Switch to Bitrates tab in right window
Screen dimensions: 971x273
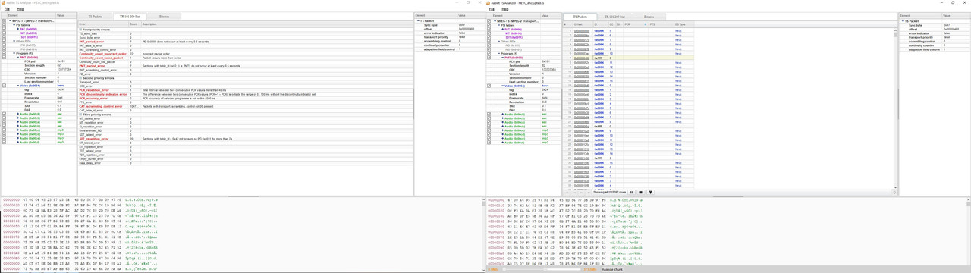[649, 16]
